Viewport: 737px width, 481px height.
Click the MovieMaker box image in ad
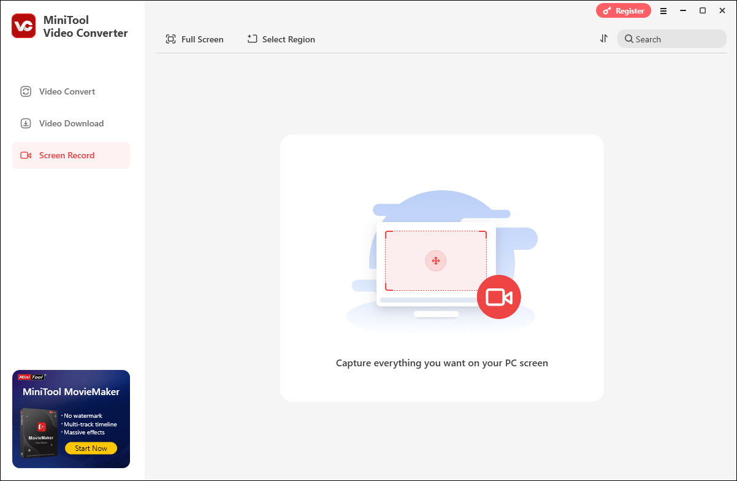point(39,433)
